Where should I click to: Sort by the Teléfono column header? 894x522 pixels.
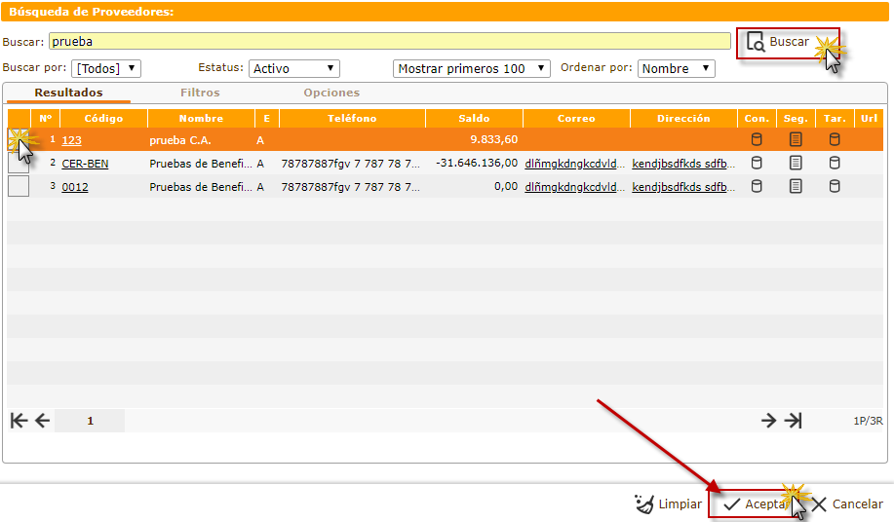coord(352,118)
